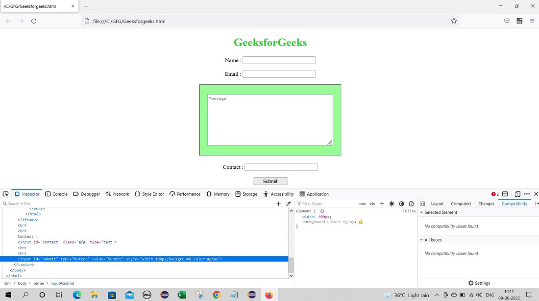This screenshot has width=539, height=301.
Task: Click the Submit button on the page
Action: click(x=270, y=181)
